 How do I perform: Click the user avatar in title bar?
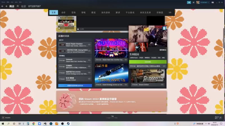198,3
